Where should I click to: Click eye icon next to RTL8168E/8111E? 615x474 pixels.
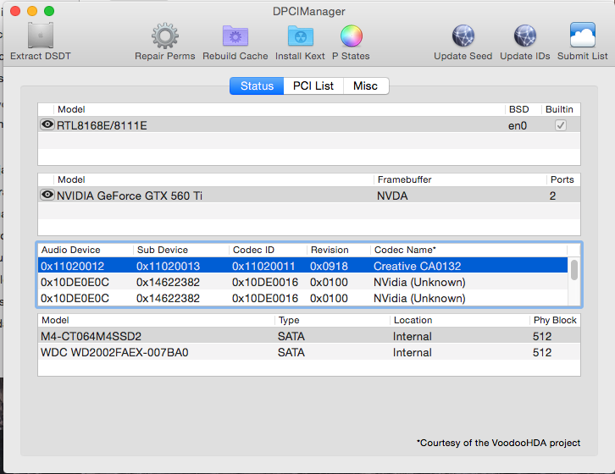click(x=47, y=125)
